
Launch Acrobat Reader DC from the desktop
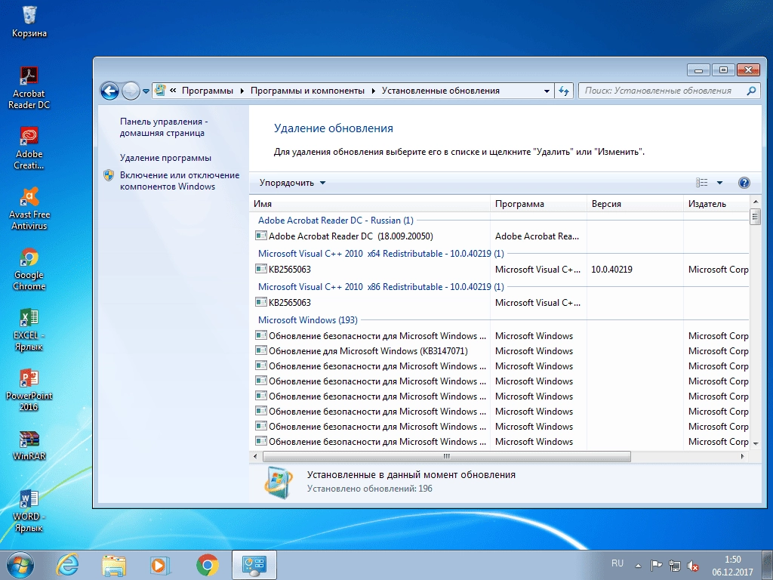[x=29, y=88]
